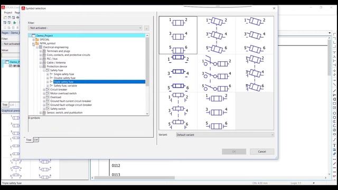
Task: Select Single safety fuse in tree
Action: tap(64, 74)
